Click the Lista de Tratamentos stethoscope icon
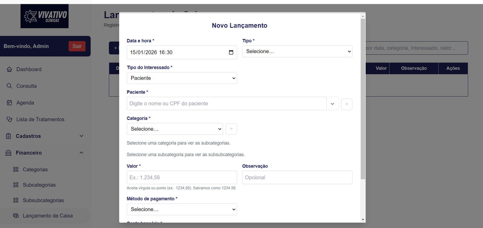483x228 pixels. (9, 119)
